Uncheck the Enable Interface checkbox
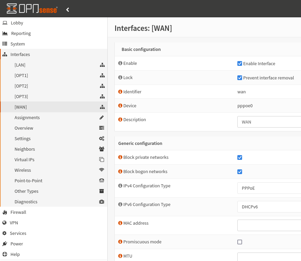Screen dimensions: 301x261 (x=240, y=63)
